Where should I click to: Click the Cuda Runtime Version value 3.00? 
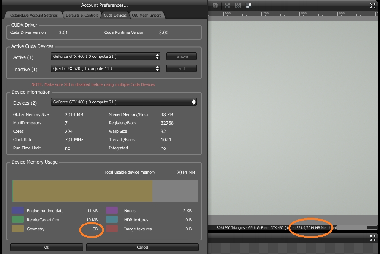pyautogui.click(x=163, y=32)
